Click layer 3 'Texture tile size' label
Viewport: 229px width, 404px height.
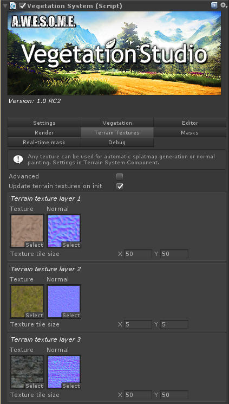[x=35, y=395]
